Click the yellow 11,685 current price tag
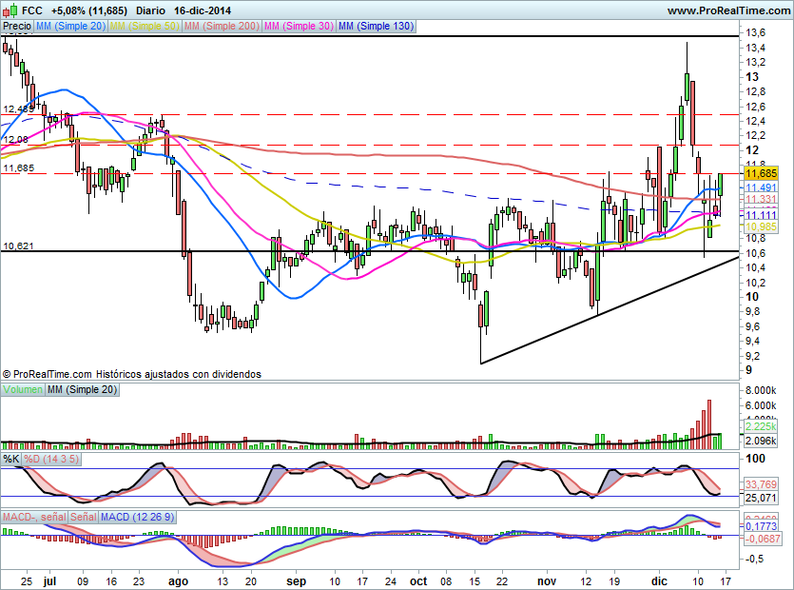 762,175
